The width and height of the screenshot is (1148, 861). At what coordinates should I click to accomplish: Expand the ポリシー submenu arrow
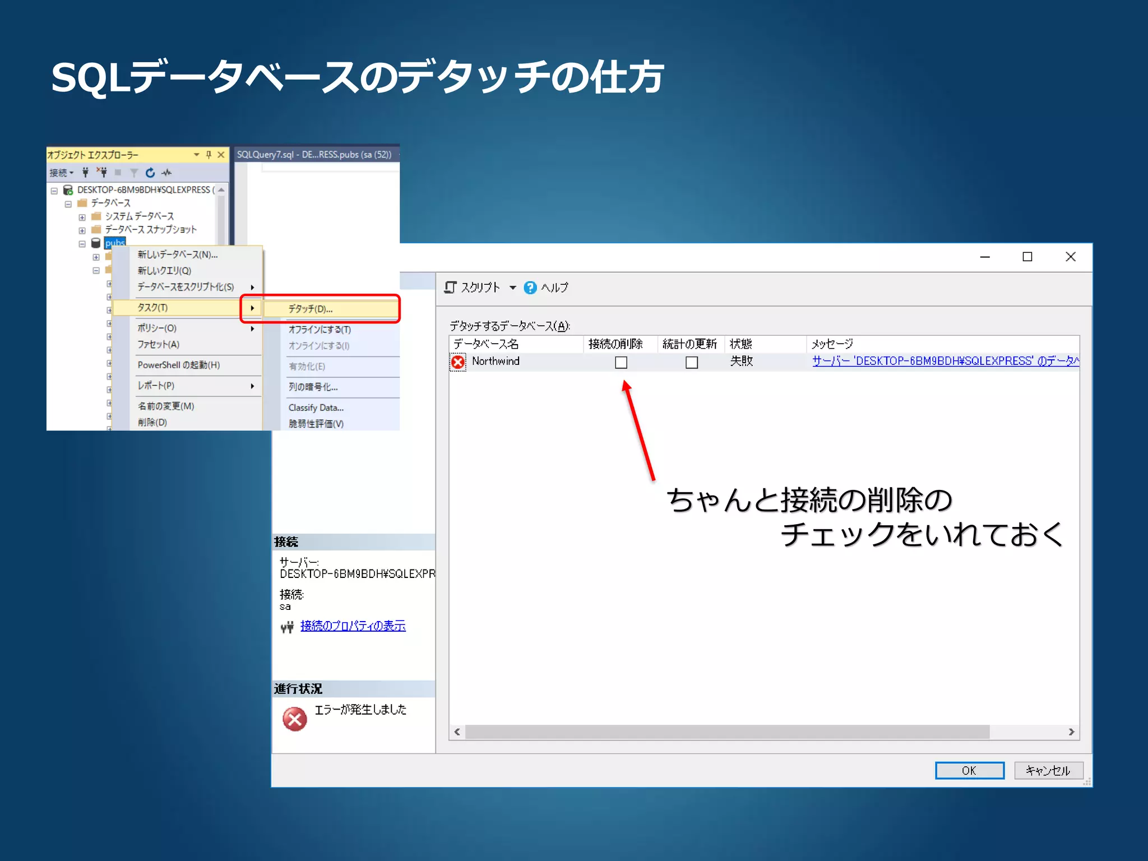pos(252,328)
